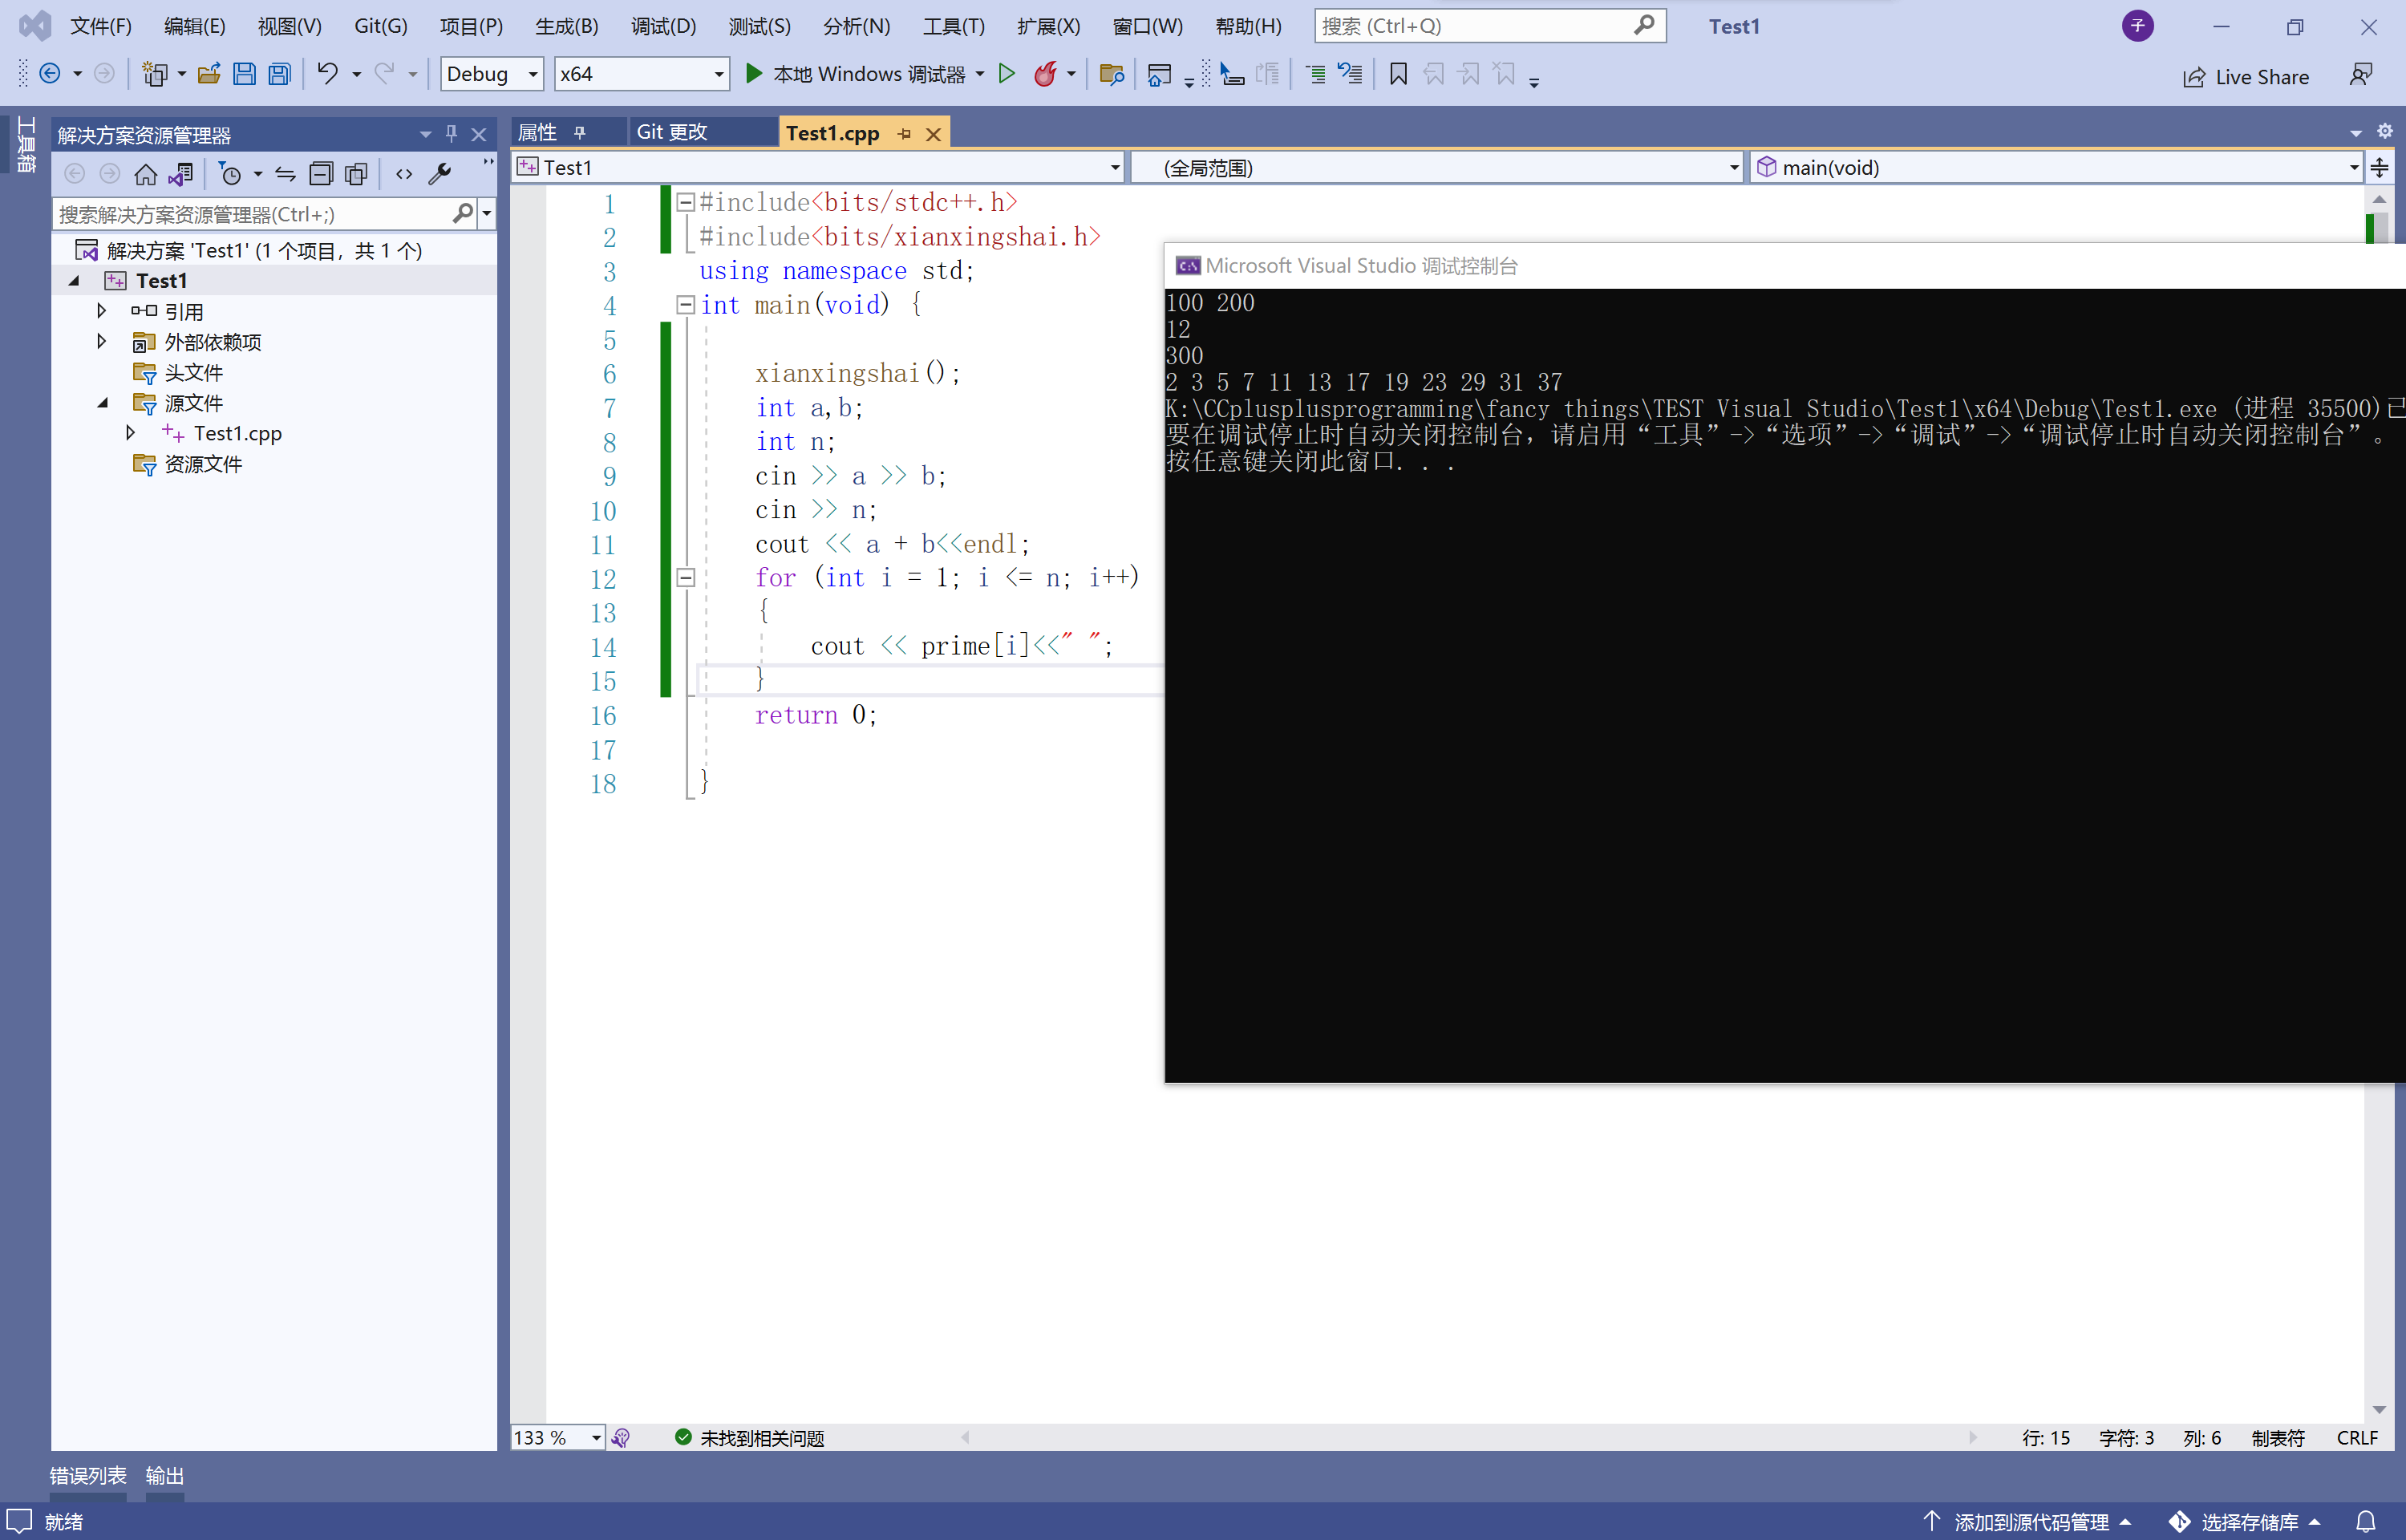Click the Save All toolbar icon
This screenshot has height=1540, width=2406.
tap(280, 74)
